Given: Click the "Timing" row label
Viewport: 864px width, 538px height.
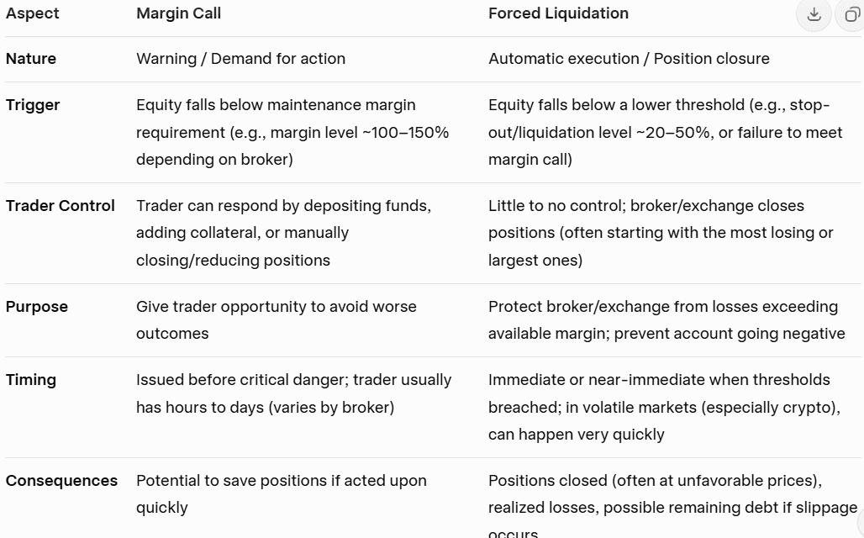Looking at the screenshot, I should tap(31, 380).
